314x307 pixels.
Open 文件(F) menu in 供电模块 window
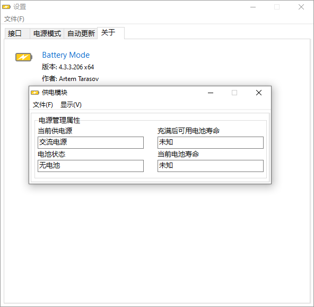42,105
